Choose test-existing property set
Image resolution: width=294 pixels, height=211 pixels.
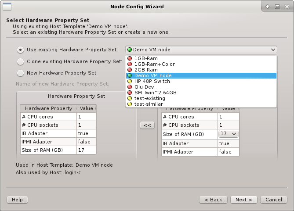click(x=201, y=98)
